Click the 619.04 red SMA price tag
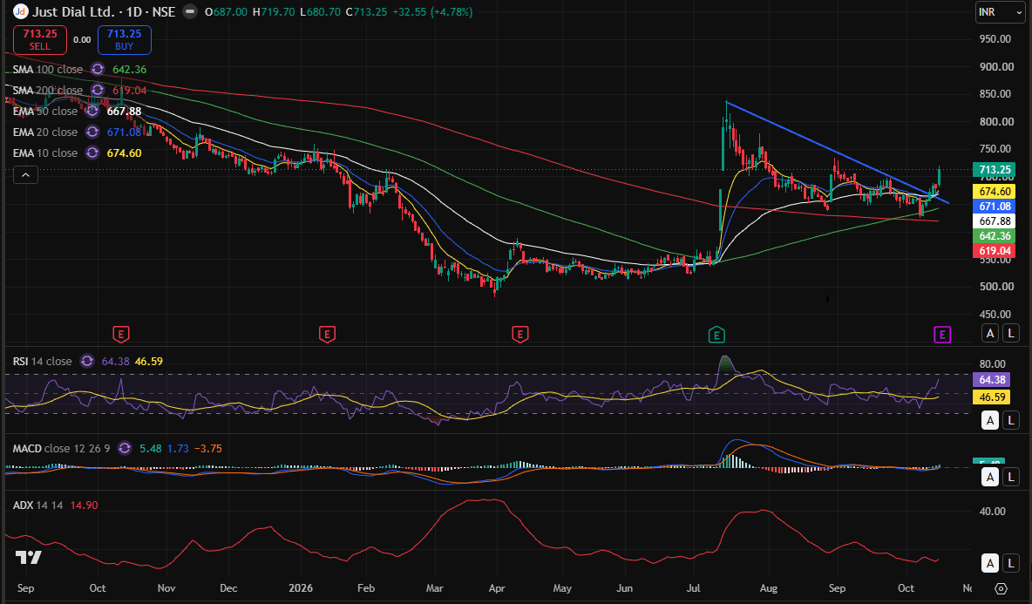 pyautogui.click(x=994, y=251)
